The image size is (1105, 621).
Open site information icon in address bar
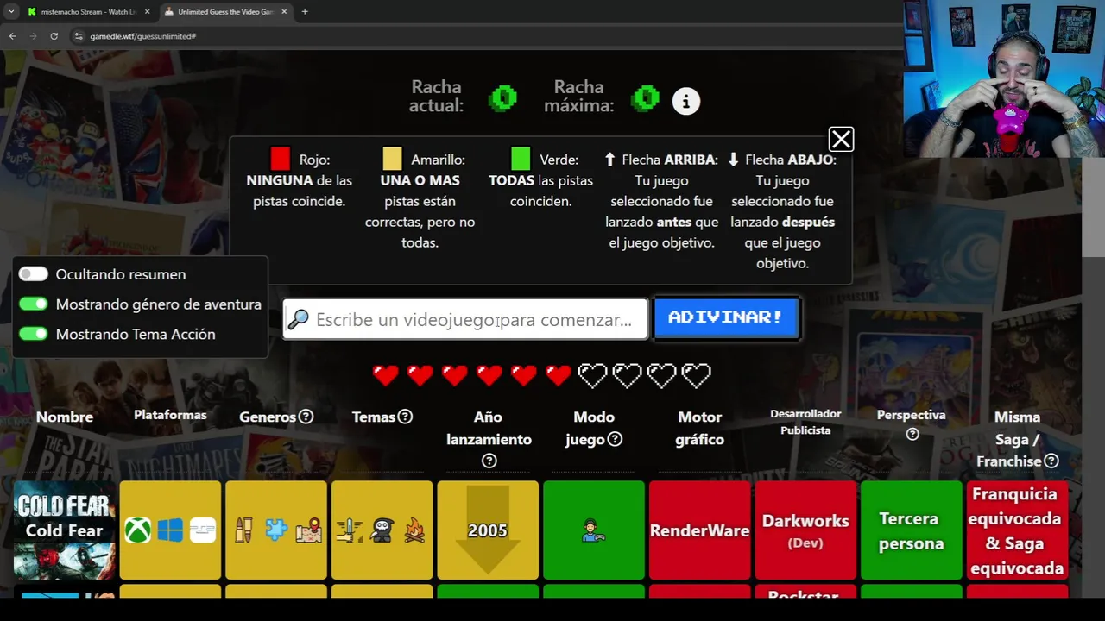pos(79,36)
